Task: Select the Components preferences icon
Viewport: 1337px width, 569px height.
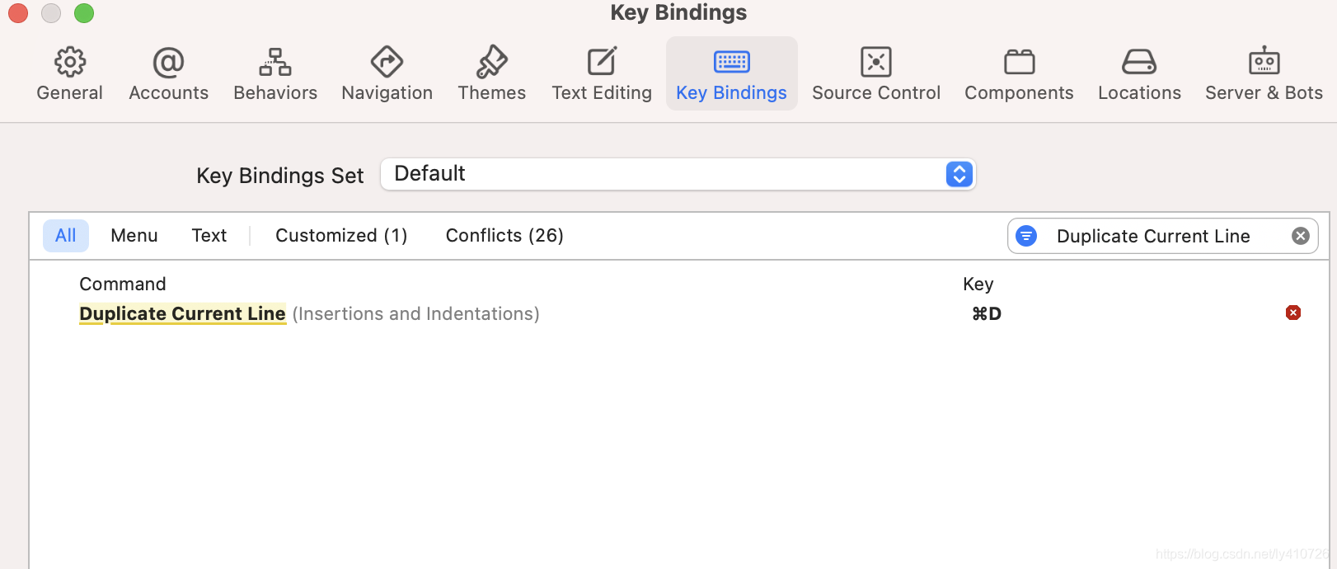Action: pos(1019,73)
